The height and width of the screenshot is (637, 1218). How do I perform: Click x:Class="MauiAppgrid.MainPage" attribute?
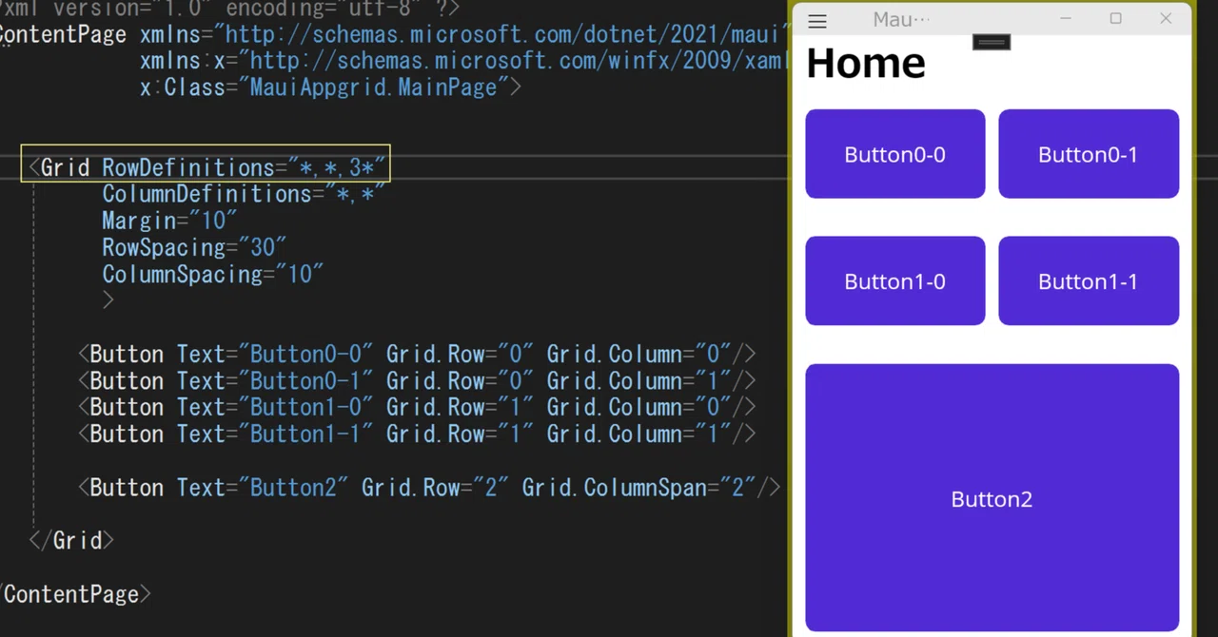click(324, 87)
